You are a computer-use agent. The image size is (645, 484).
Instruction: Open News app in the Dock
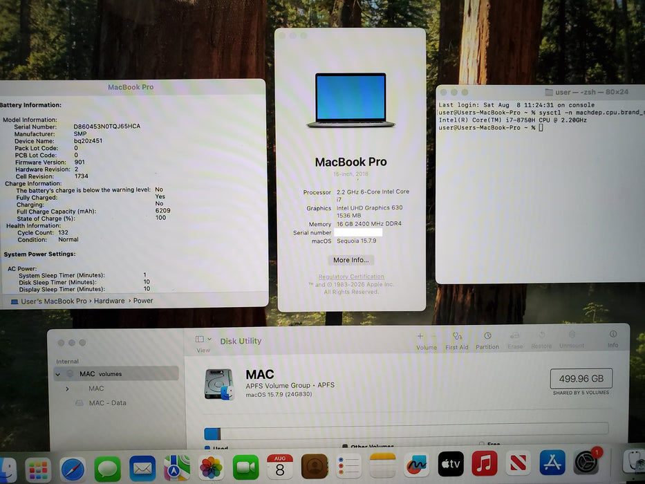[518, 463]
